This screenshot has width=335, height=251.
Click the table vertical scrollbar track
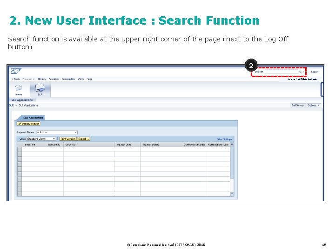pyautogui.click(x=232, y=169)
